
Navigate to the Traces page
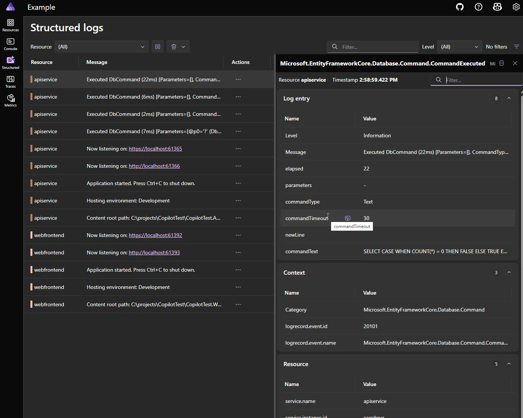point(10,81)
